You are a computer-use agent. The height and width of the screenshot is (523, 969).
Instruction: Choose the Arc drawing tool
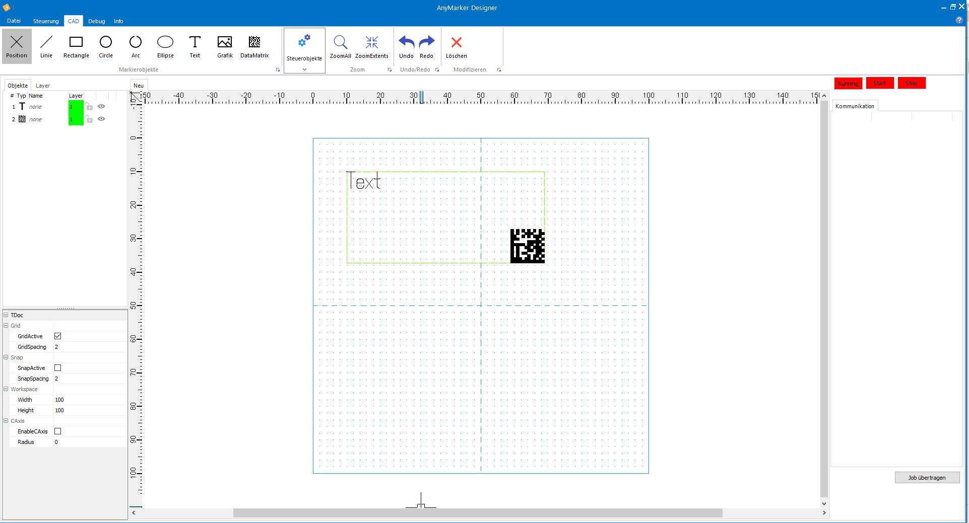point(136,46)
